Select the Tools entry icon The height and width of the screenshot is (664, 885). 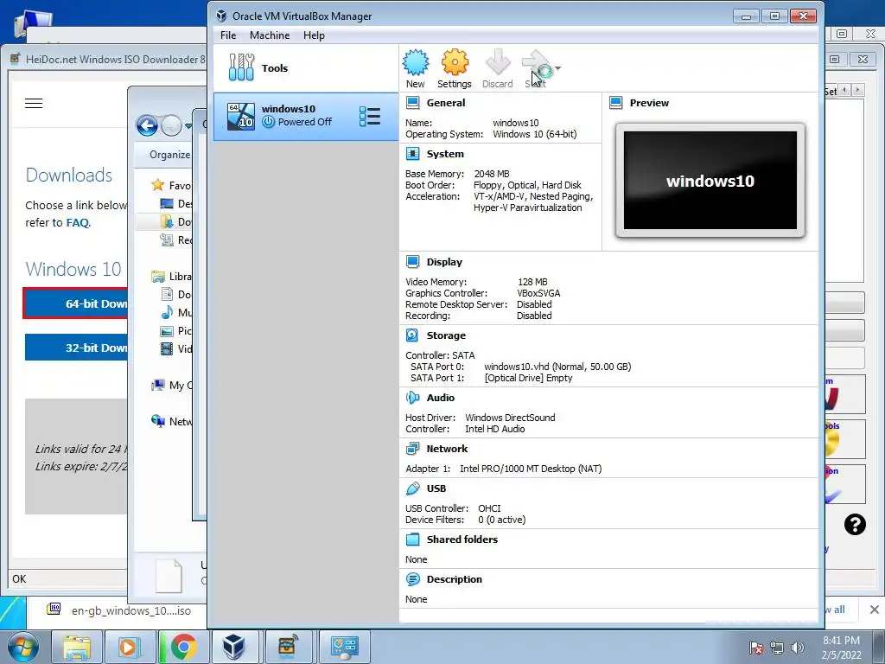click(x=242, y=67)
